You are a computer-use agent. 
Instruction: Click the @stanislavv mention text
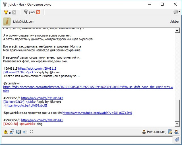click(11, 83)
